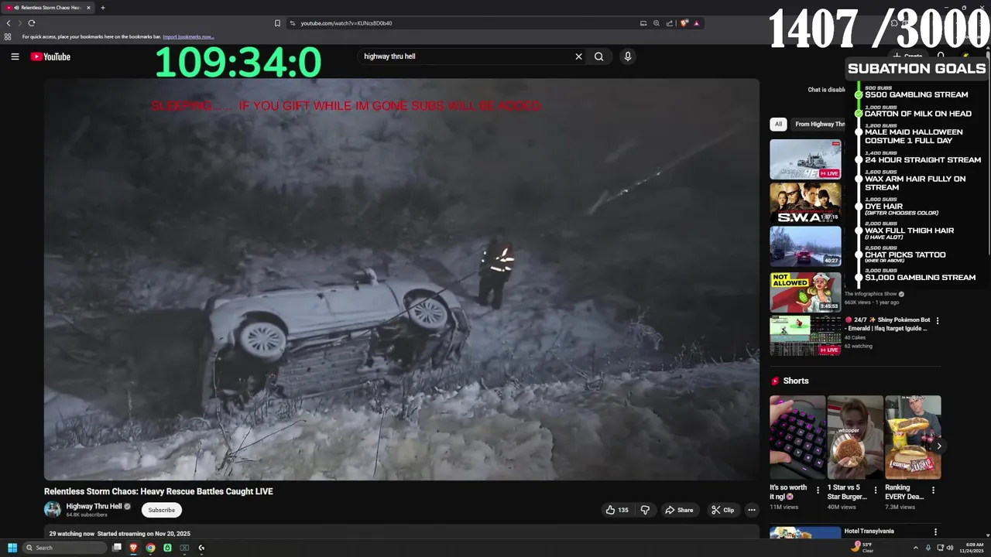Dislike the video
This screenshot has width=991, height=557.
coord(645,510)
